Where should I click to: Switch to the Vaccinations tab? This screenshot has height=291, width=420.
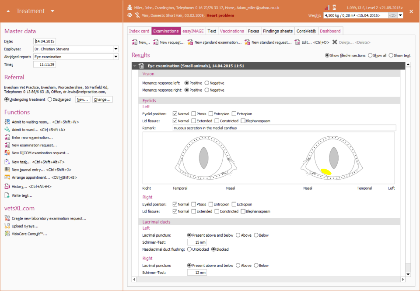click(232, 31)
